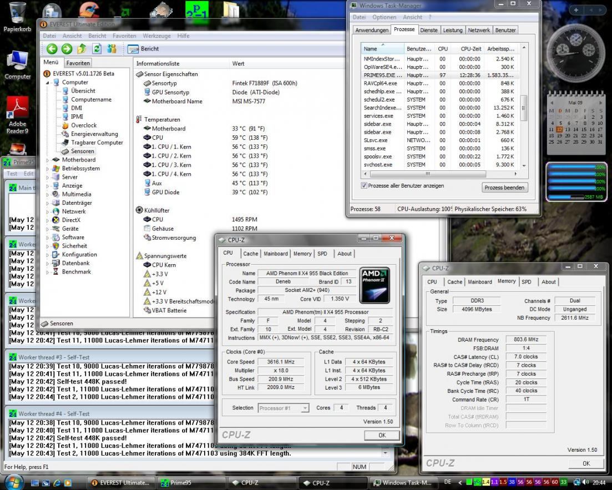Image resolution: width=612 pixels, height=490 pixels.
Task: Click the Windows Start orb
Action: click(x=13, y=483)
